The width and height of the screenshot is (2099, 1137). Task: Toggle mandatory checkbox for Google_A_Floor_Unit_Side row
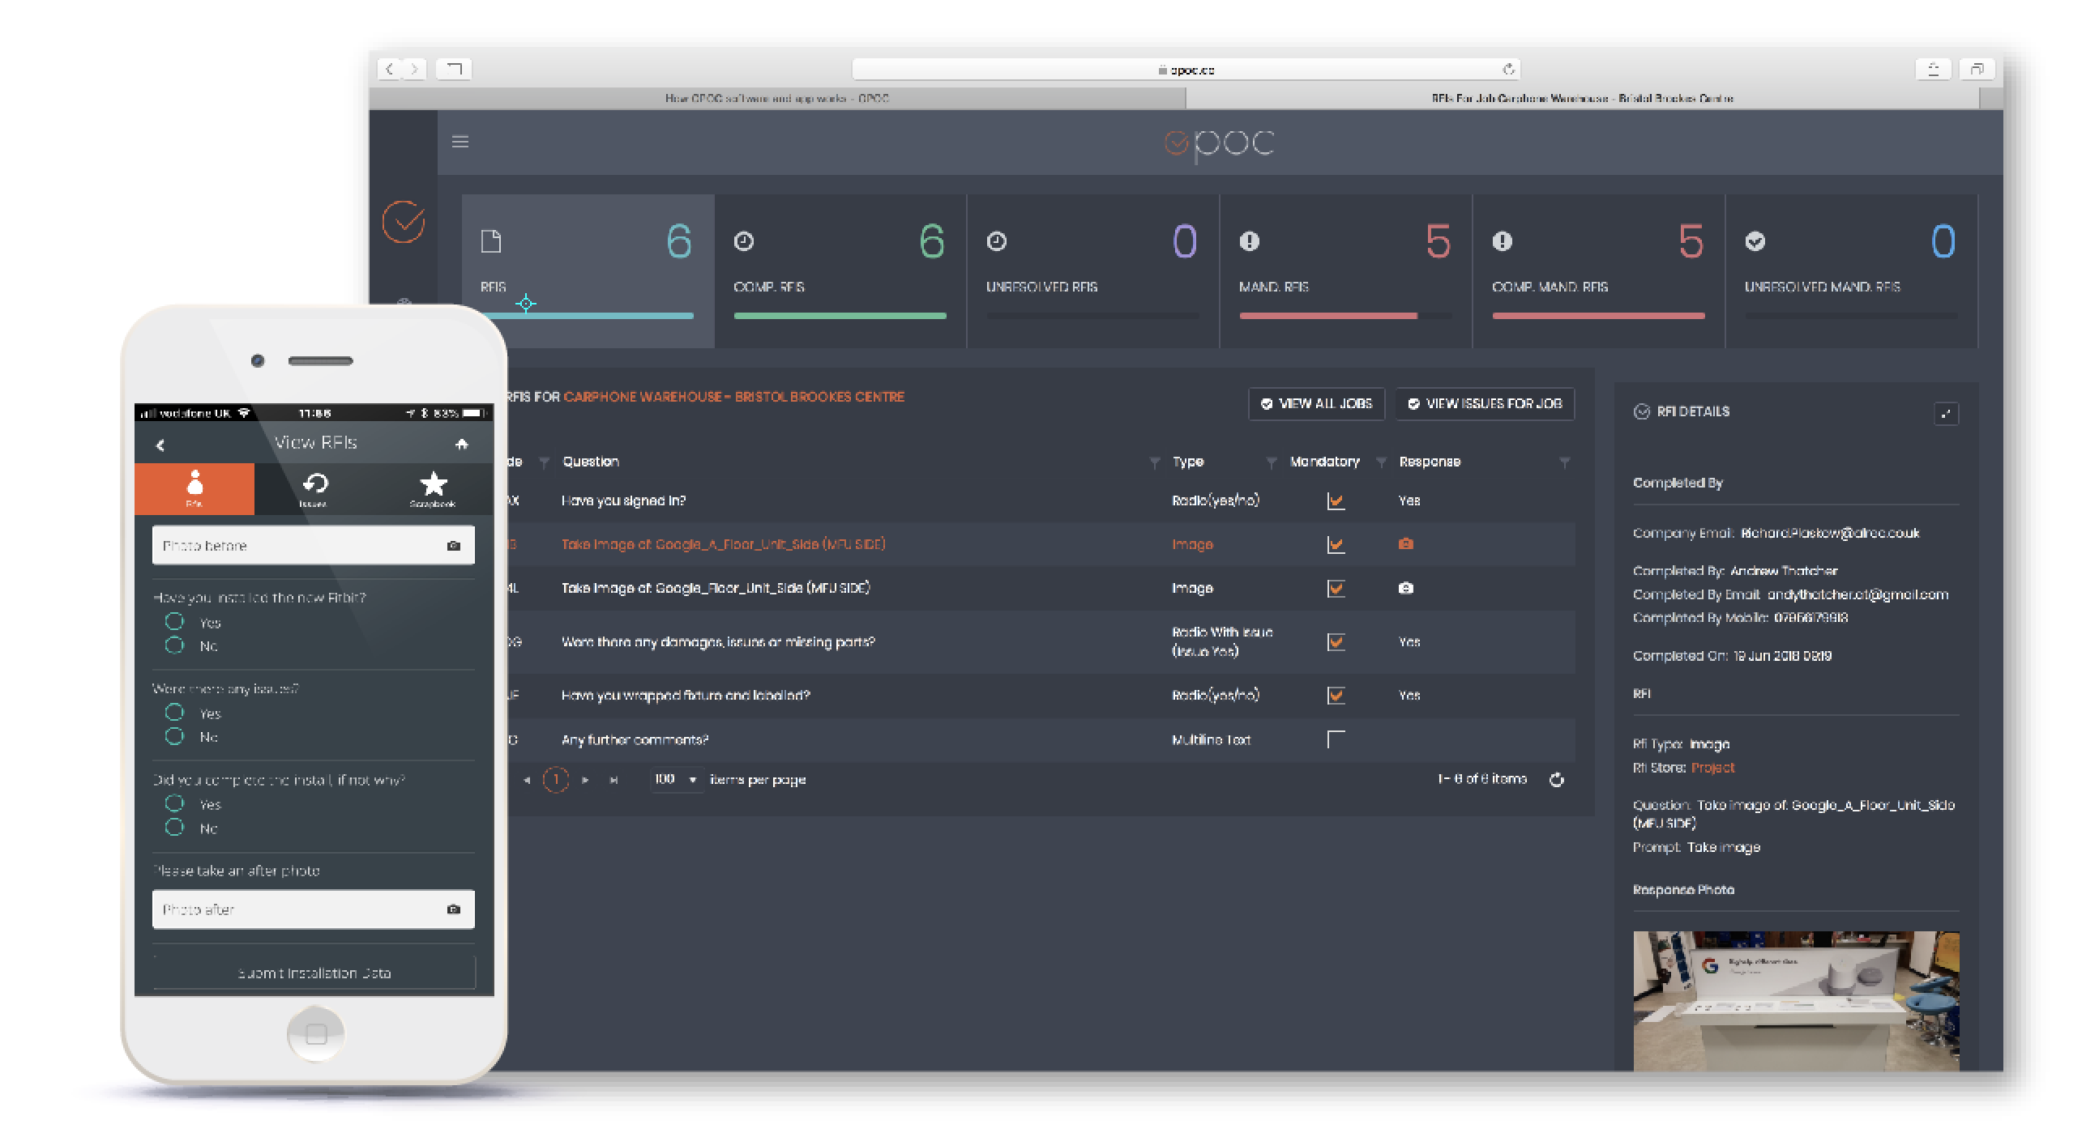coord(1336,544)
